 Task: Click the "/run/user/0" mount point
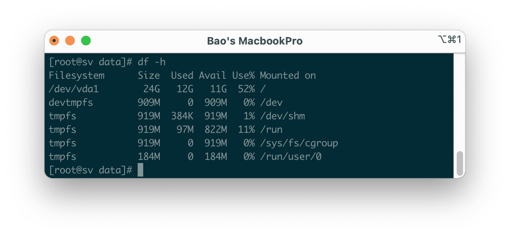click(290, 157)
